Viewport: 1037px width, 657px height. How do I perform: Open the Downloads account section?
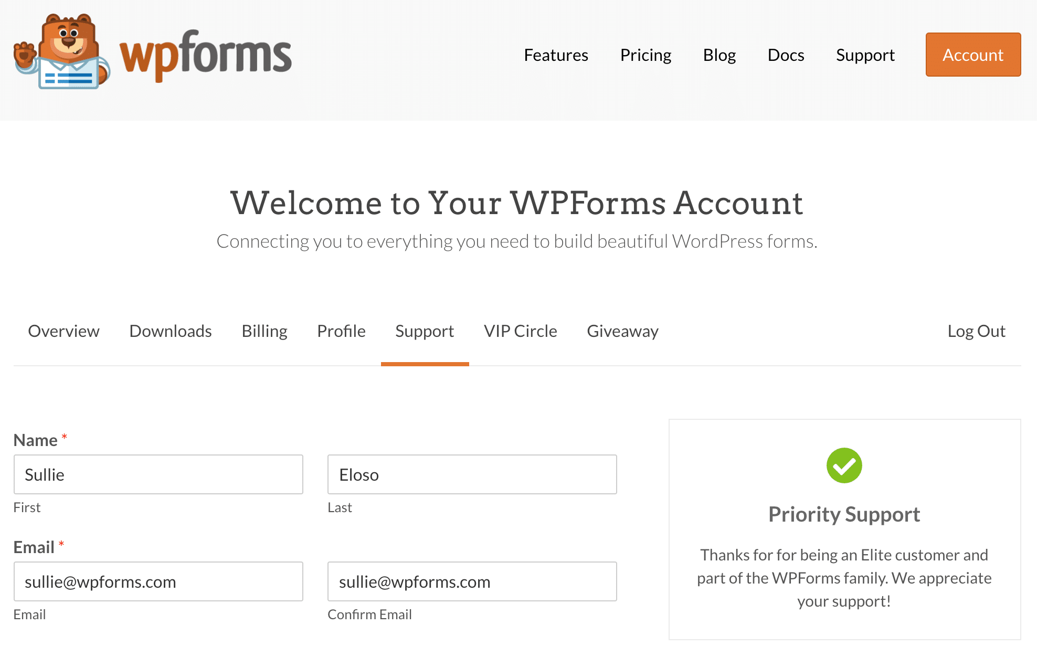tap(170, 331)
